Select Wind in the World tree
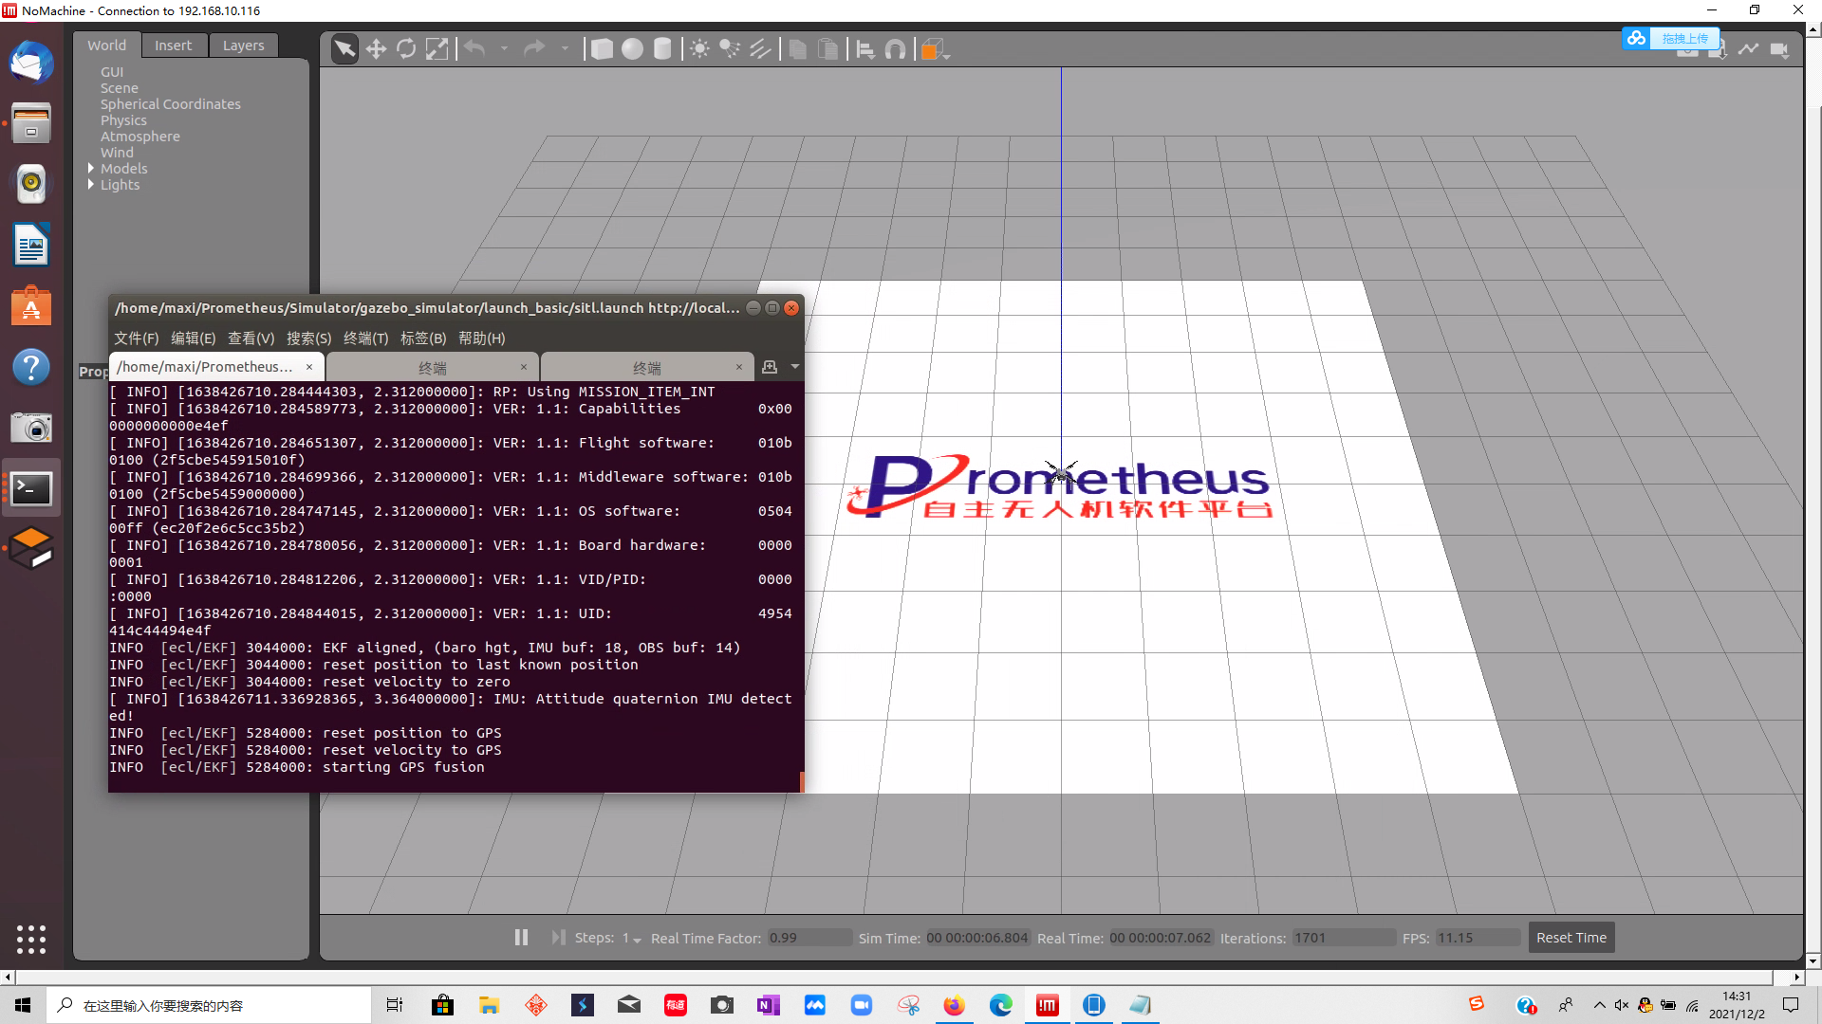The image size is (1822, 1024). [x=117, y=153]
